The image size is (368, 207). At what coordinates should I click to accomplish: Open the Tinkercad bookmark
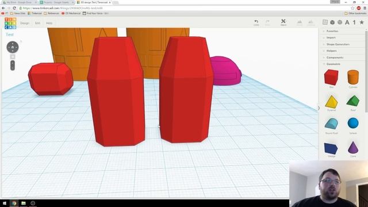34,13
